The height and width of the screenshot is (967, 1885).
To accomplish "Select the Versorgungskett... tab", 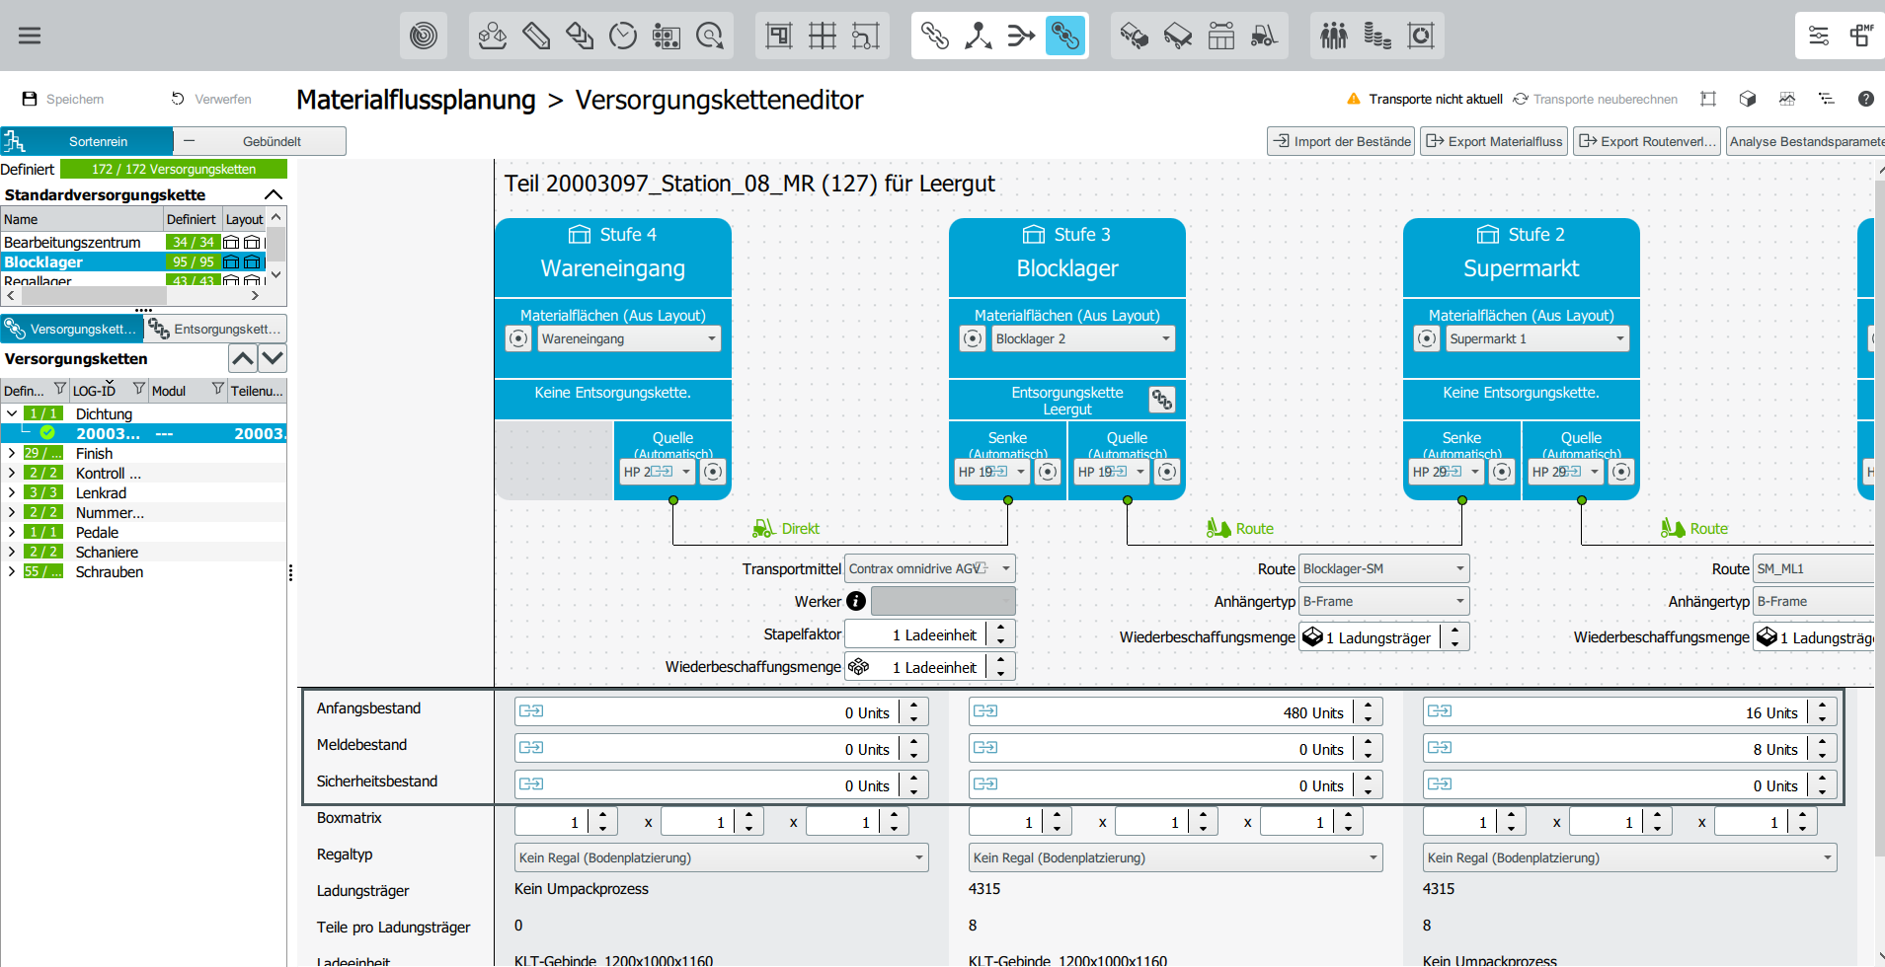I will point(72,329).
